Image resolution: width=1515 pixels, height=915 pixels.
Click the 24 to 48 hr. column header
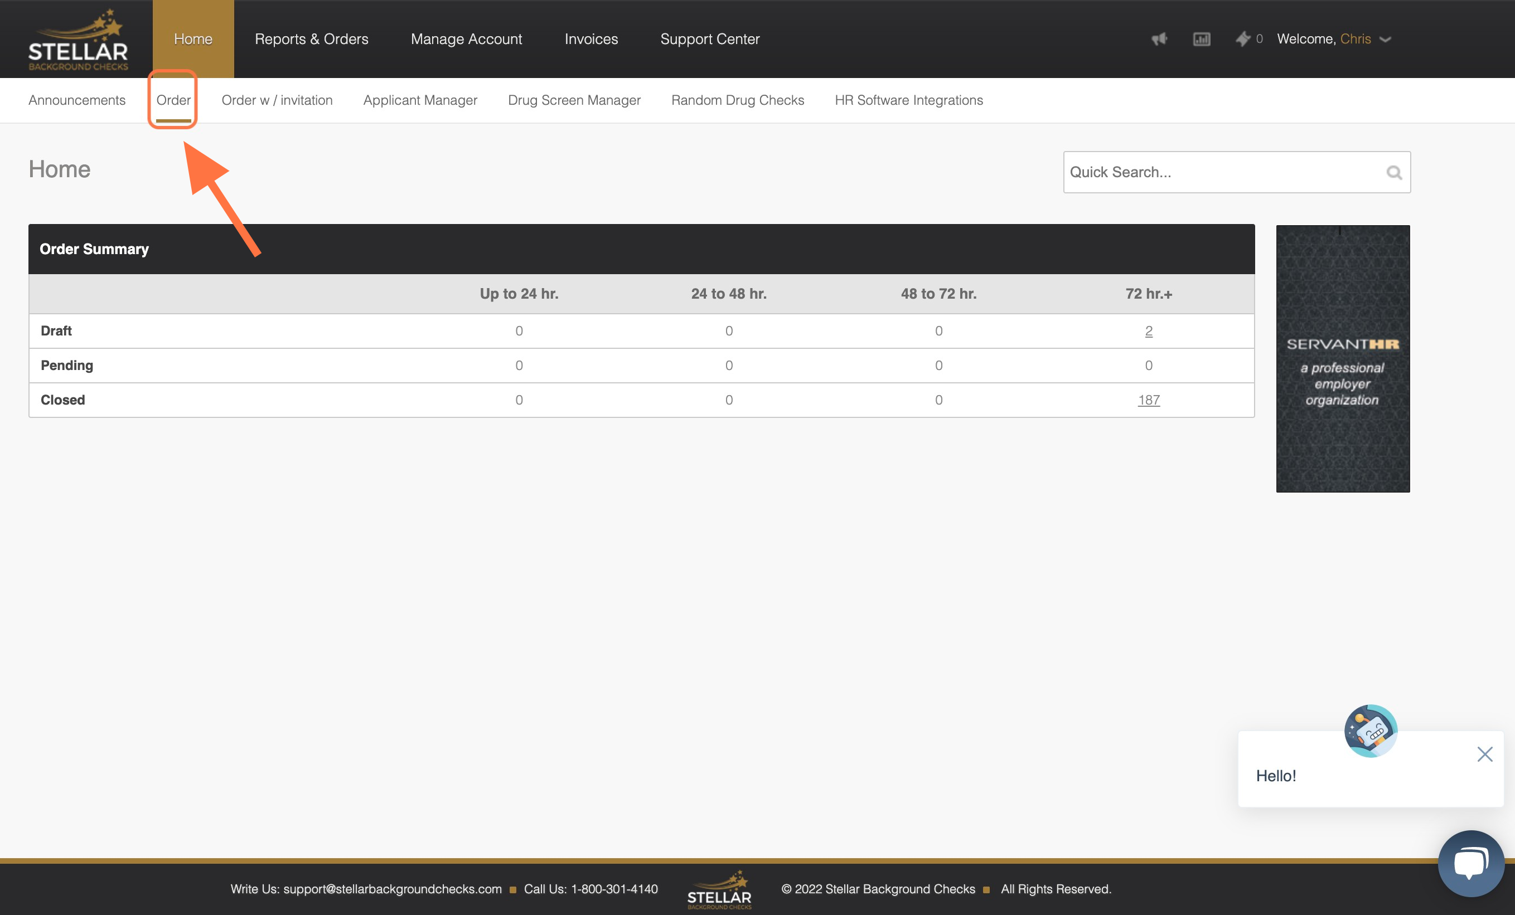pos(729,294)
